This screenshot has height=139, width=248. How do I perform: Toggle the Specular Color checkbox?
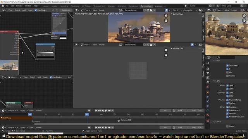click(x=227, y=96)
